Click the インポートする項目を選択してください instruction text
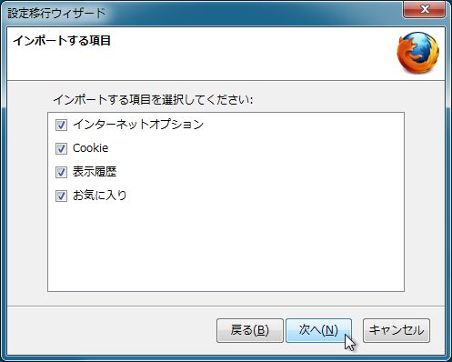452x362 pixels. coord(153,99)
